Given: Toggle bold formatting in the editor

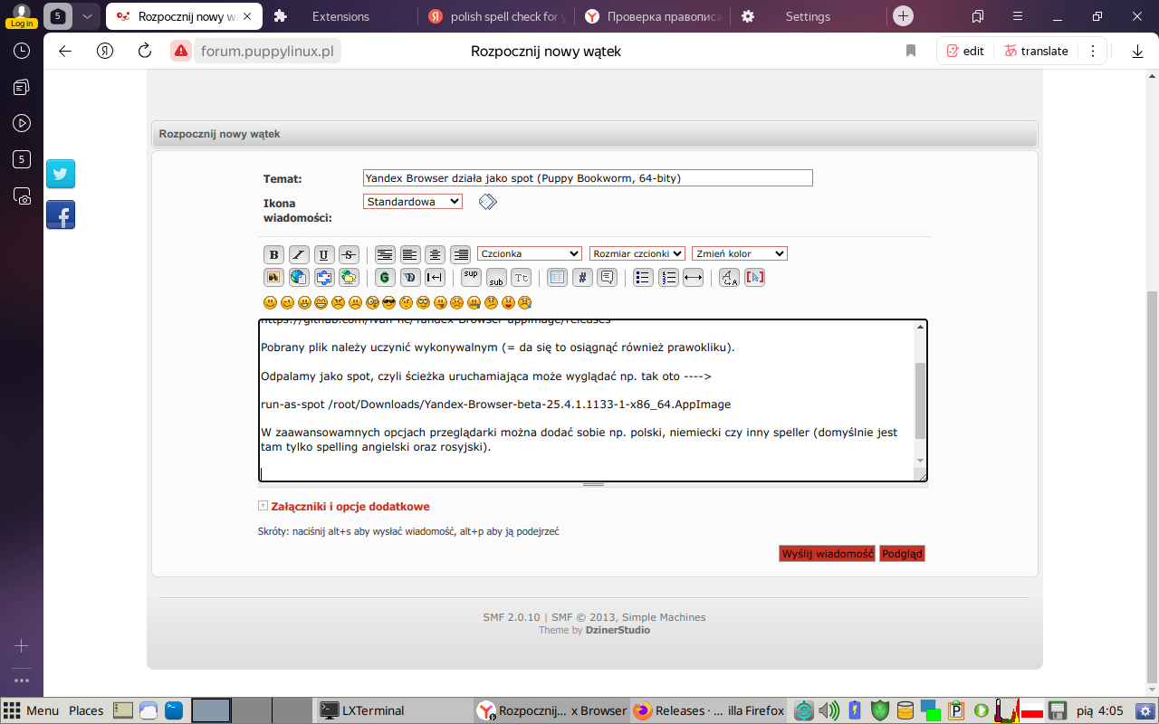Looking at the screenshot, I should coord(273,254).
